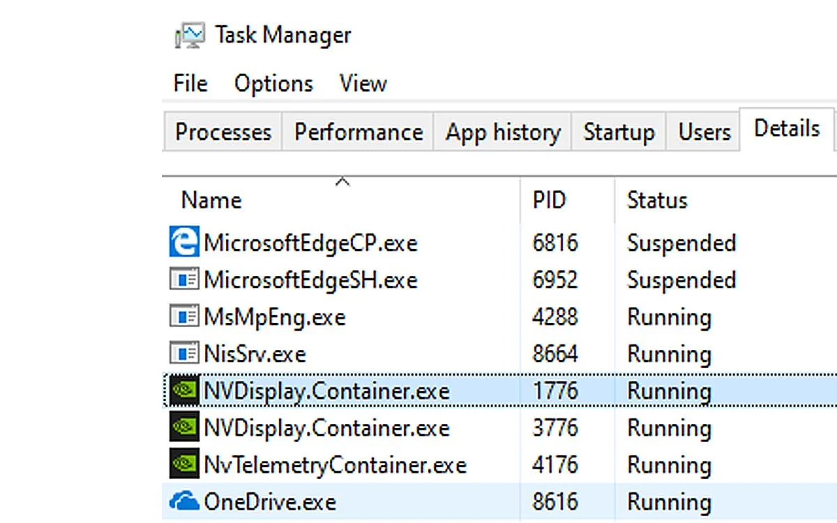Switch to the Processes tab
This screenshot has height=523, width=837.
[223, 132]
